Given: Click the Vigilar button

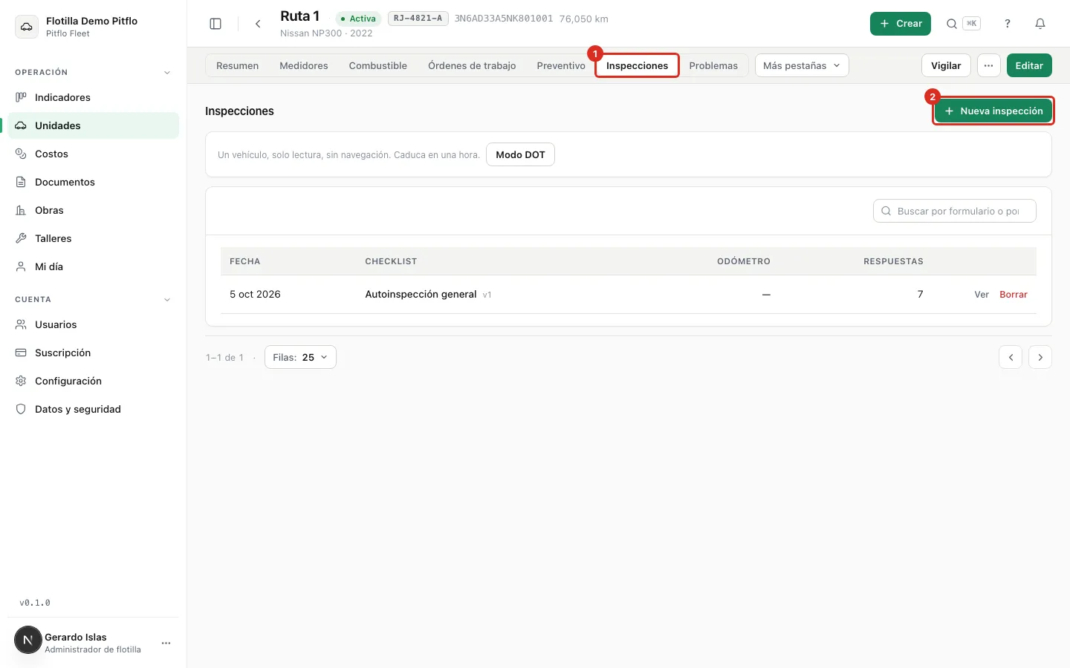Looking at the screenshot, I should [946, 65].
